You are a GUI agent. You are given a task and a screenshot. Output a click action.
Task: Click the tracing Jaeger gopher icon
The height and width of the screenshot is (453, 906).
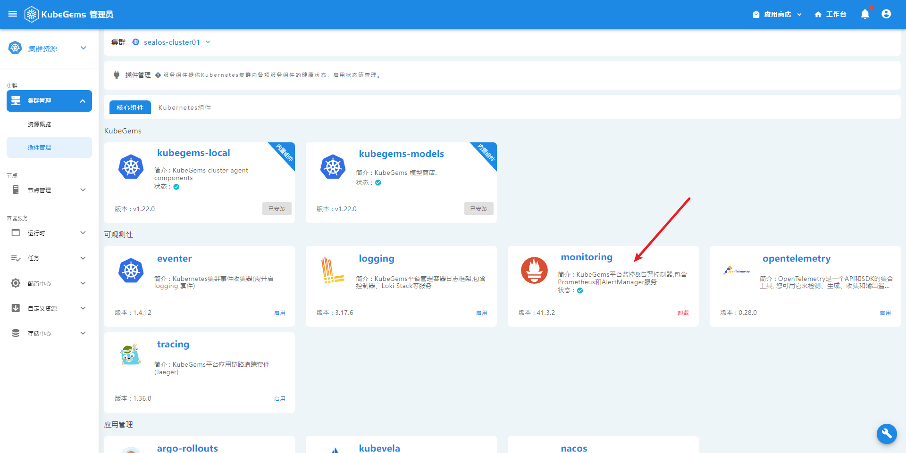pyautogui.click(x=131, y=355)
